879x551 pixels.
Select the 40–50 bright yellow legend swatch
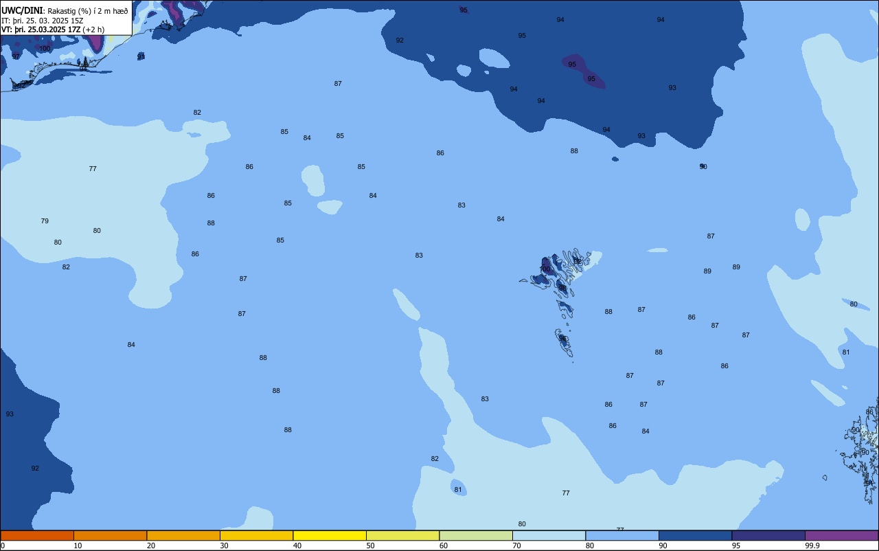click(x=330, y=535)
